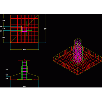Click the "2.00" width dimension beneath section view

point(24,87)
